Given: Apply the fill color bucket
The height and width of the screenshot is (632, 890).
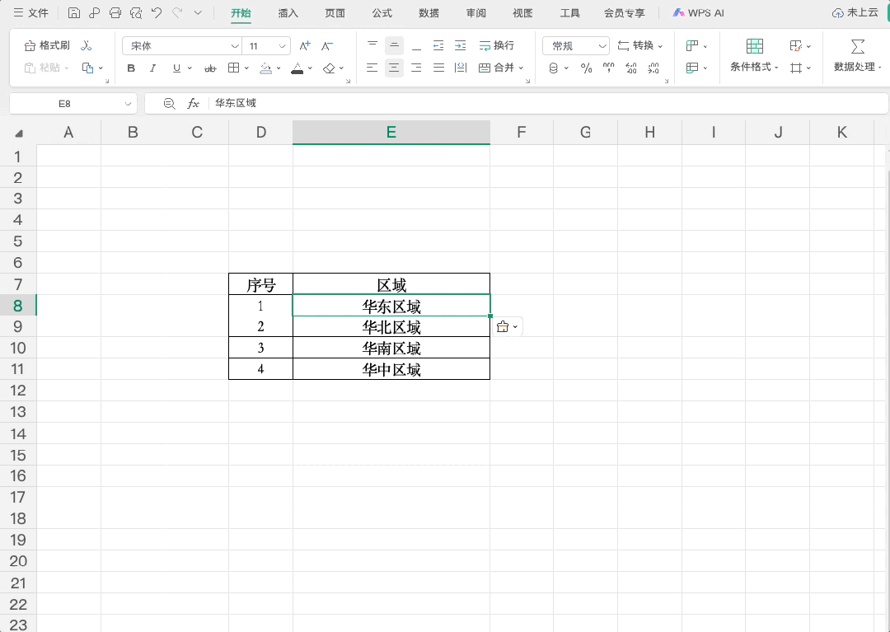Looking at the screenshot, I should pyautogui.click(x=265, y=68).
